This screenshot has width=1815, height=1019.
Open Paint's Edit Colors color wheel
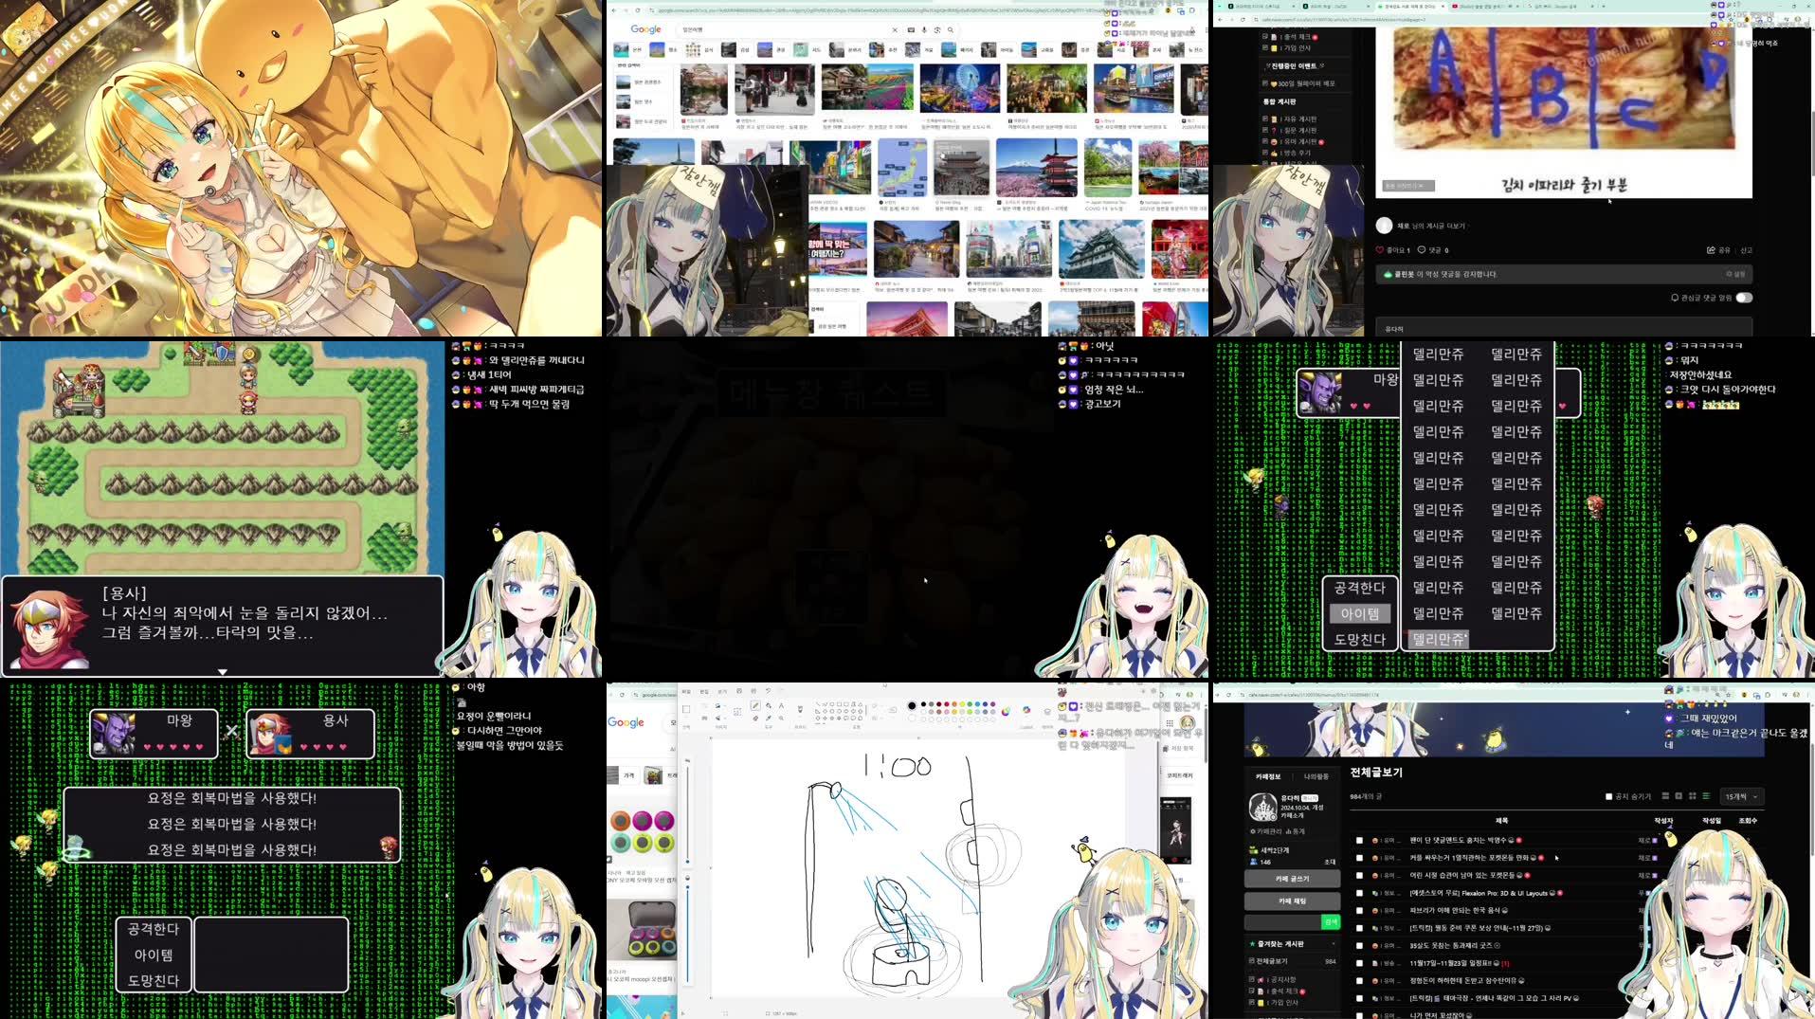pyautogui.click(x=1006, y=710)
